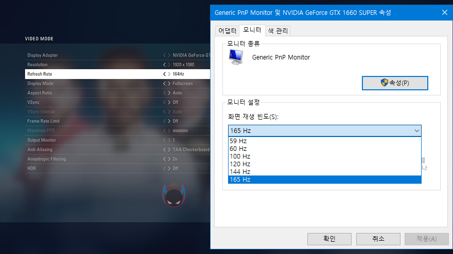The image size is (453, 254).
Task: Cancel with the 취소 button
Action: (378, 239)
